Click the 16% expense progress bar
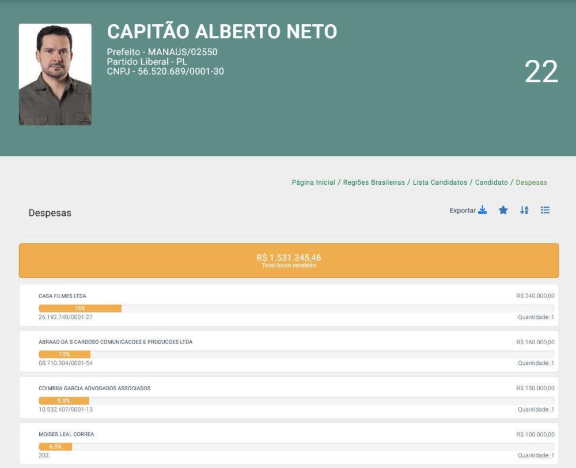The image size is (576, 468). coord(80,309)
